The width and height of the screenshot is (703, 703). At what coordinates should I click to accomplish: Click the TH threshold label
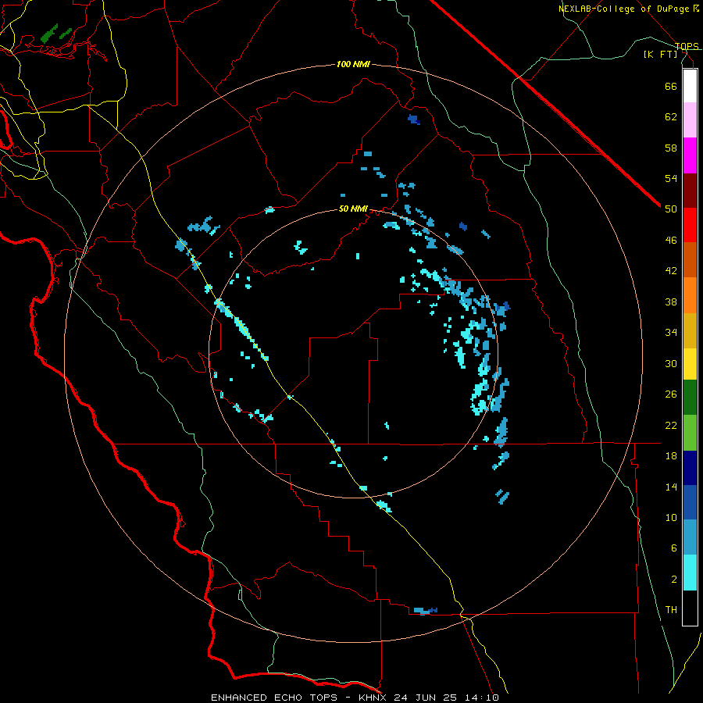tap(671, 610)
